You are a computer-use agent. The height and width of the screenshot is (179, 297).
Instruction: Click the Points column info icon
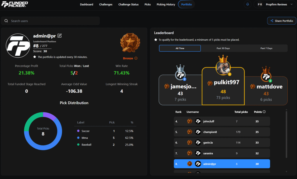[264, 112]
